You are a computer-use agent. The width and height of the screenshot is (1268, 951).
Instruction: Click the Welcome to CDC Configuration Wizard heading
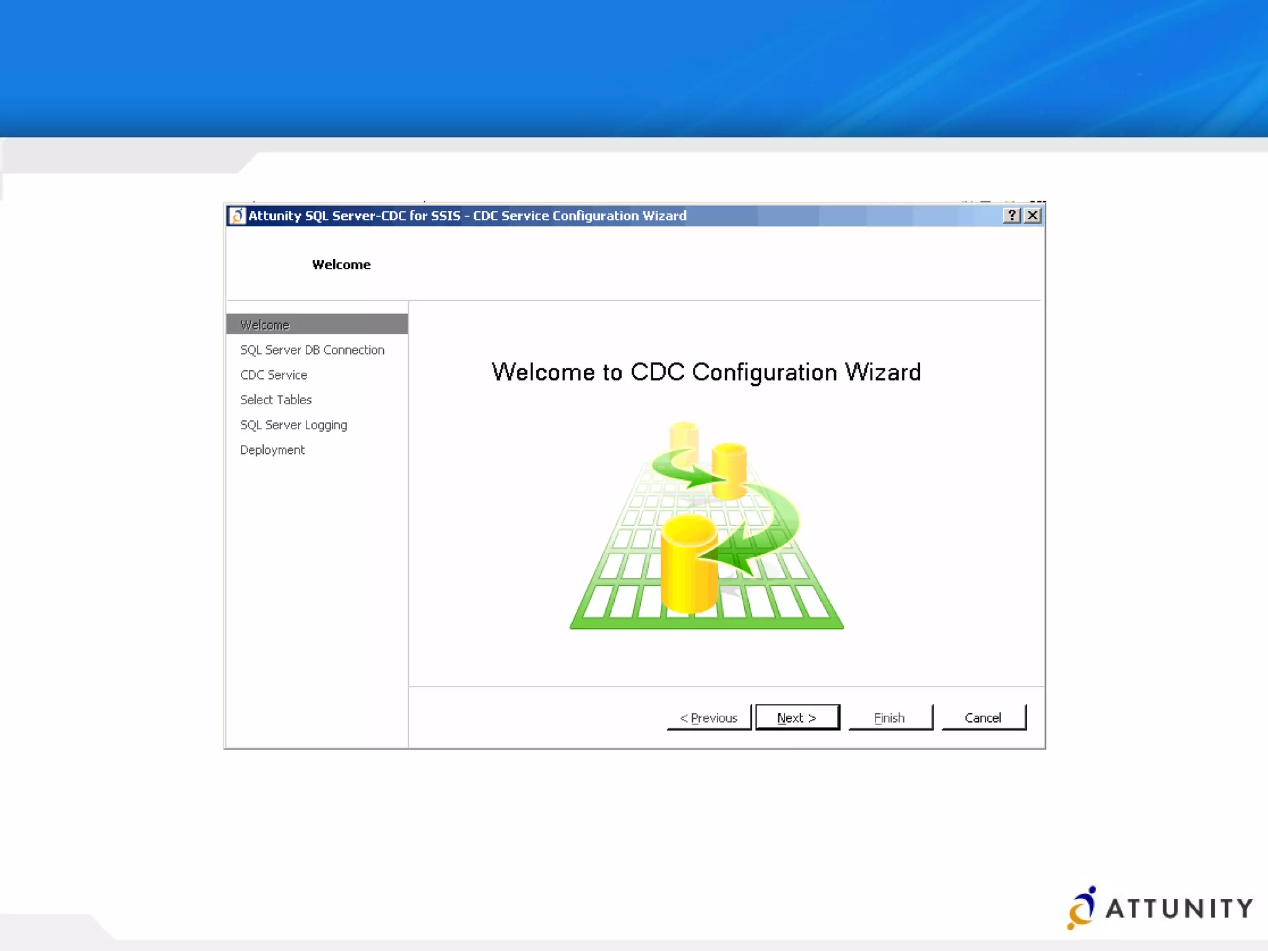(706, 372)
